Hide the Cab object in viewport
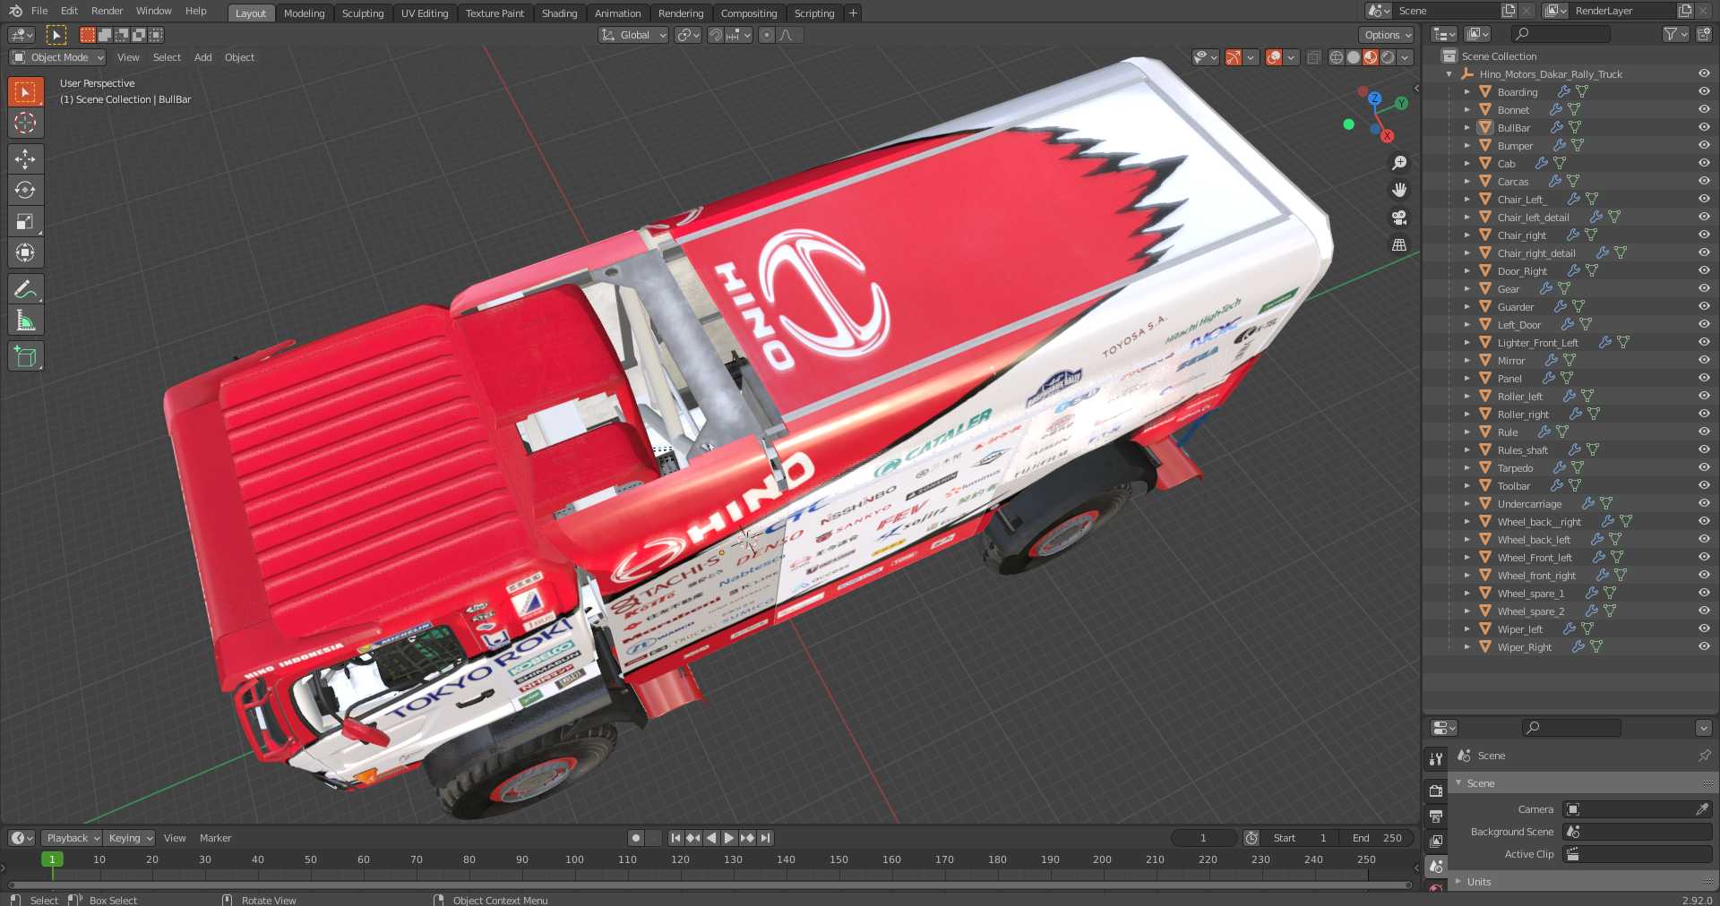 tap(1704, 163)
